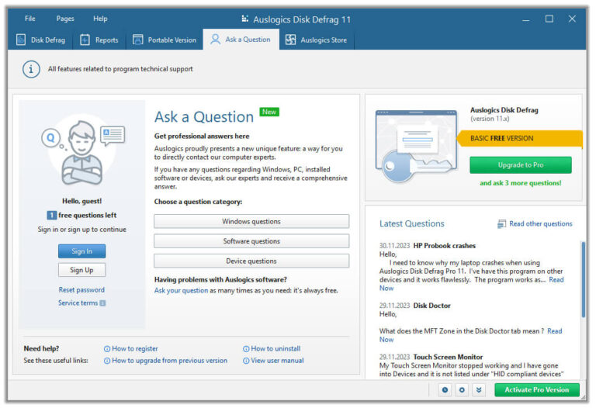Click the Read other questions icon

point(502,224)
